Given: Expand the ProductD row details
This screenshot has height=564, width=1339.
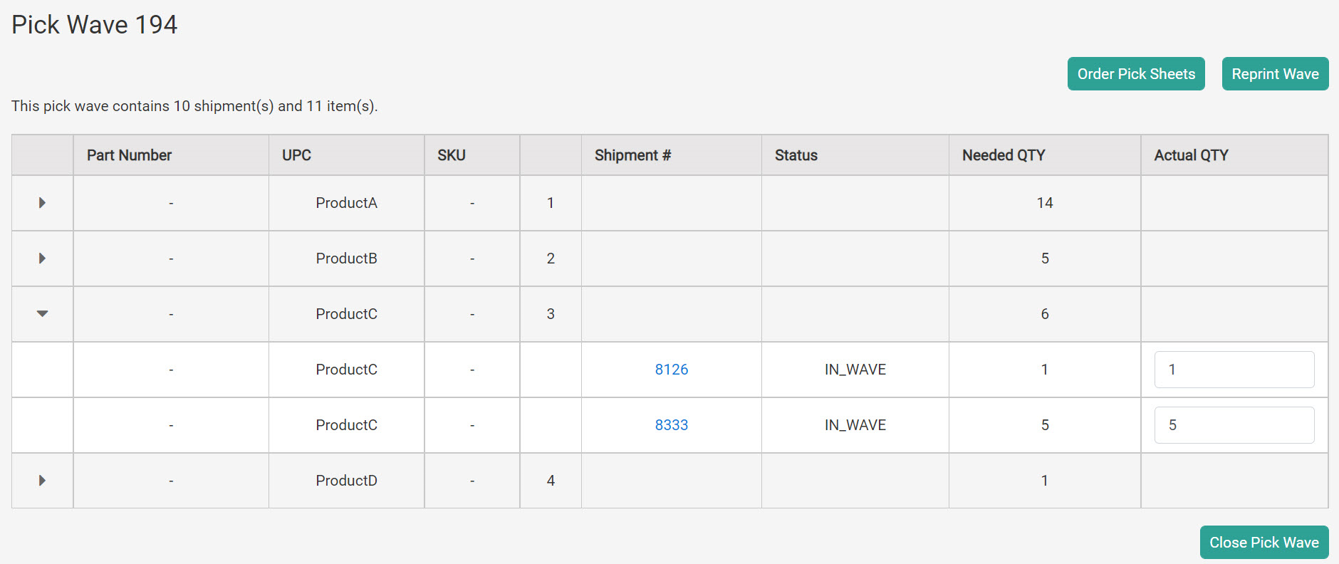Looking at the screenshot, I should point(42,481).
